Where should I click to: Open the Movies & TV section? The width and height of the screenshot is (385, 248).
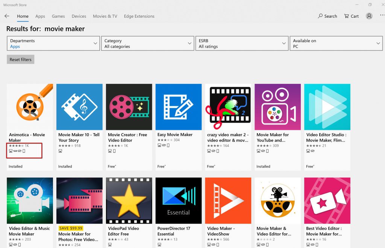tap(105, 16)
